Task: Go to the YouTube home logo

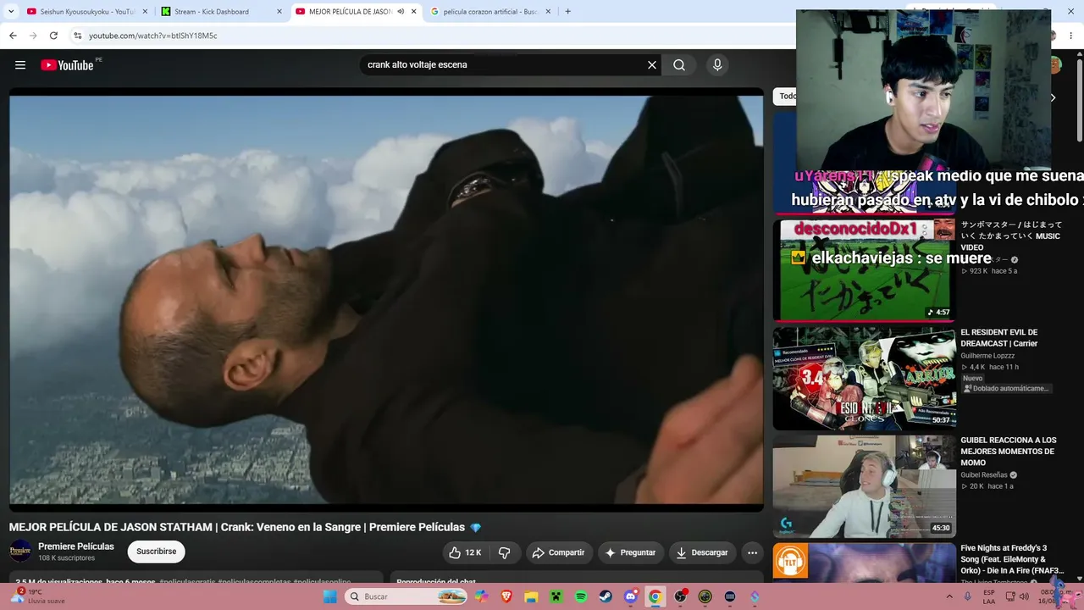Action: (67, 65)
